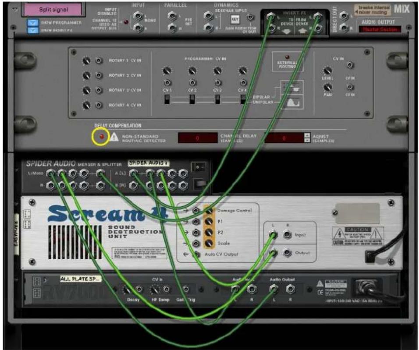Select the Scream 4 P2 CV input jack

pyautogui.click(x=196, y=233)
